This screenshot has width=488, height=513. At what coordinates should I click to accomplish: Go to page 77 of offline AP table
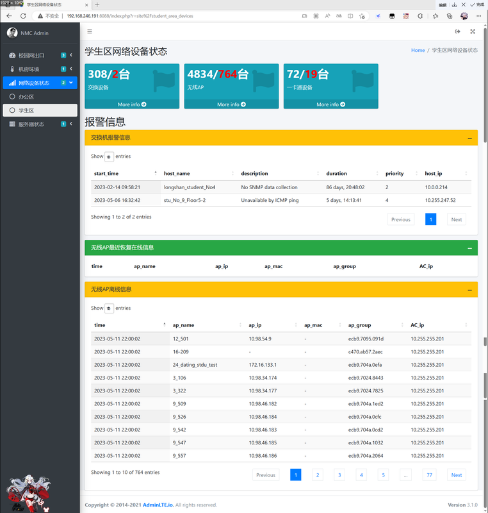tap(429, 475)
